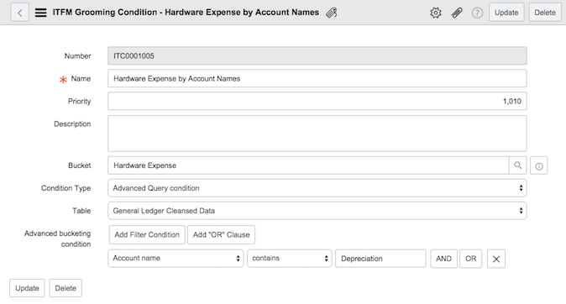Click the Update button in header

506,13
